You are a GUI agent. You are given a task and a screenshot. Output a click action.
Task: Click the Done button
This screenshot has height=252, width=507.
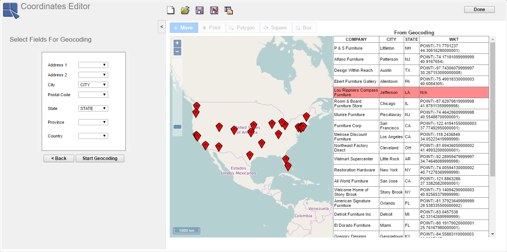(x=479, y=10)
